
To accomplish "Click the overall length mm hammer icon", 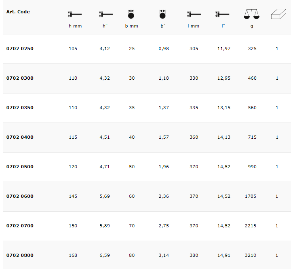I will [x=194, y=15].
